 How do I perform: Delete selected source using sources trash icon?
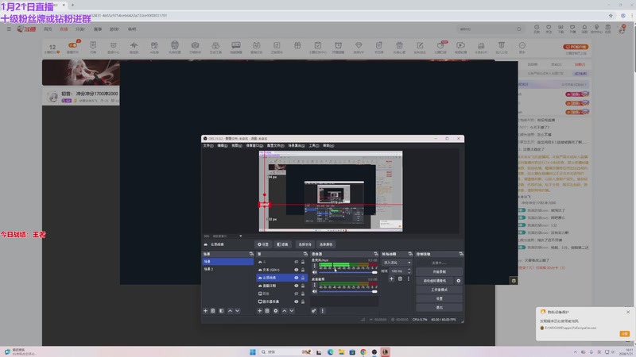267,311
